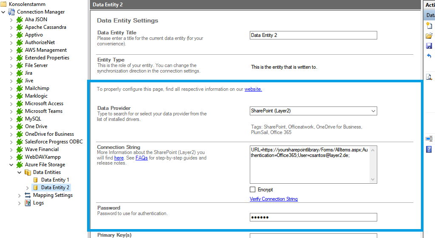Image resolution: width=435 pixels, height=238 pixels.
Task: Open the Logs tree item
Action: [38, 203]
